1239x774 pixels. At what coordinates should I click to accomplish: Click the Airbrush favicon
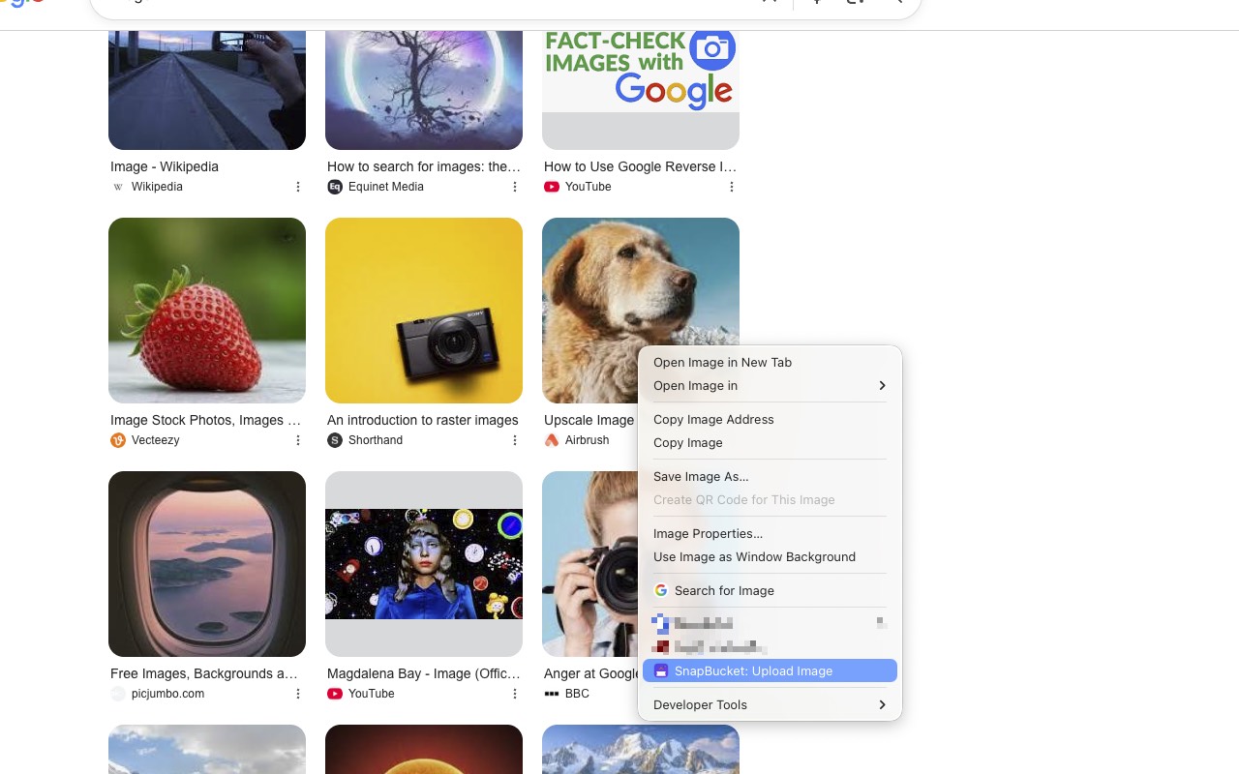click(552, 440)
